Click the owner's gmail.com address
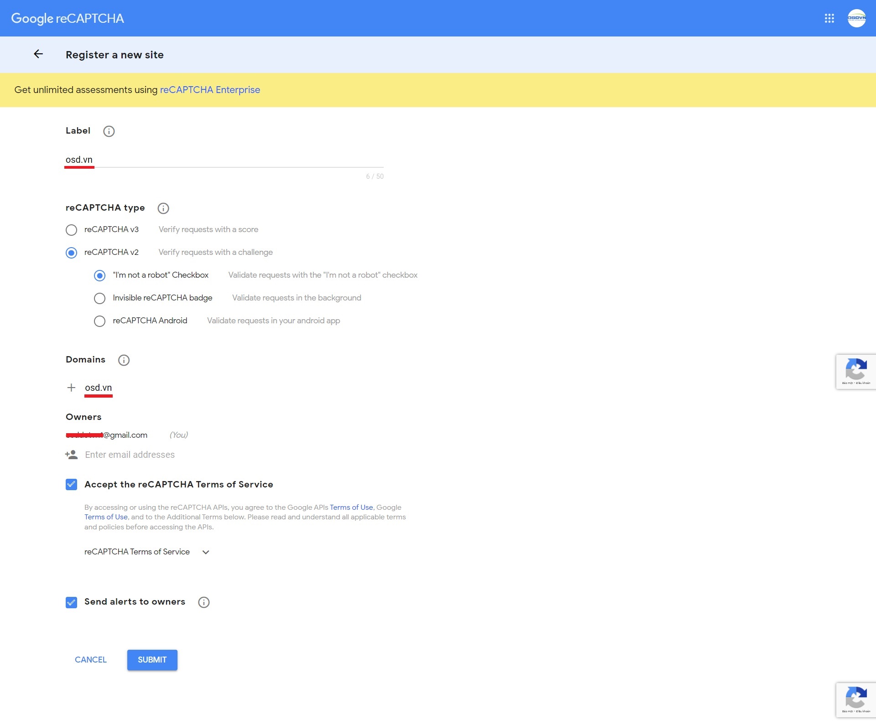The width and height of the screenshot is (876, 725). click(x=107, y=435)
